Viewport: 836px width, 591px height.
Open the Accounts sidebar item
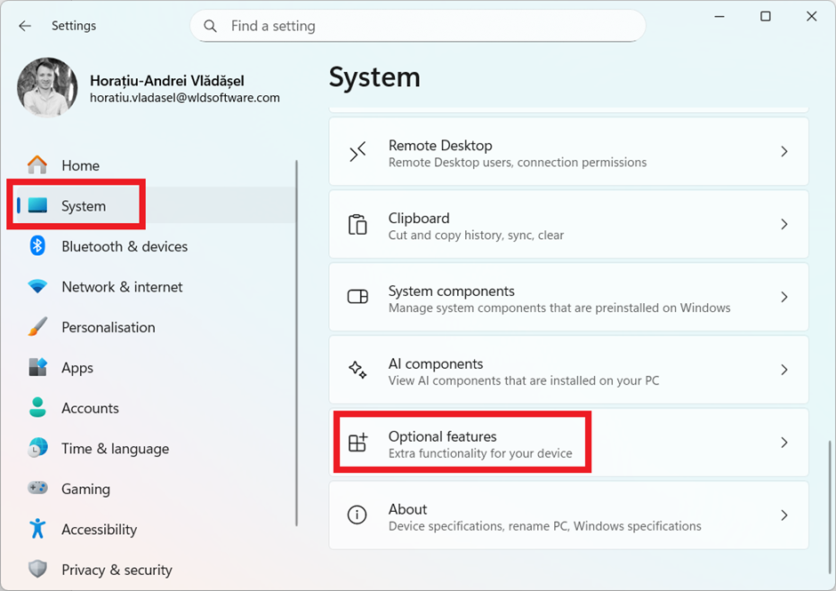[x=90, y=408]
